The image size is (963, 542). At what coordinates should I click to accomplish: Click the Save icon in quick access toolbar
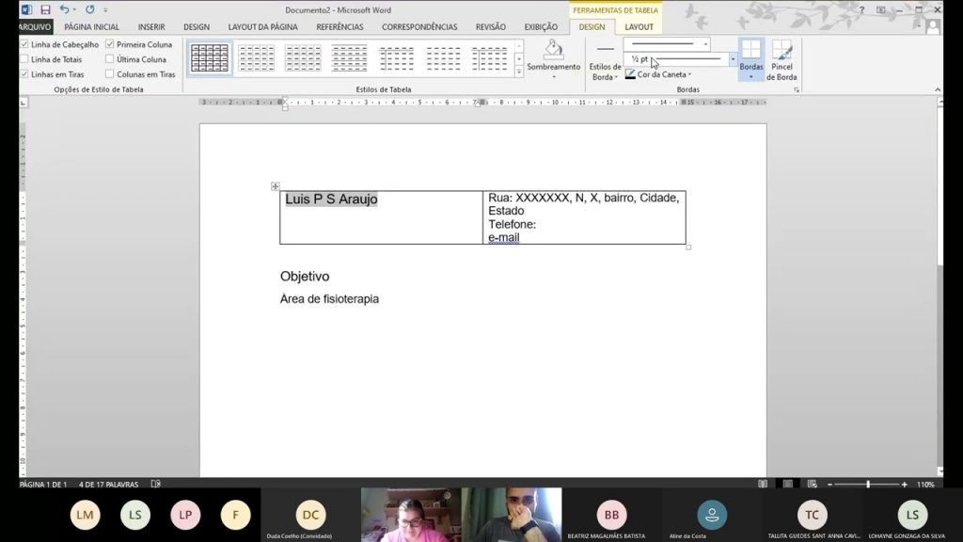pyautogui.click(x=45, y=9)
